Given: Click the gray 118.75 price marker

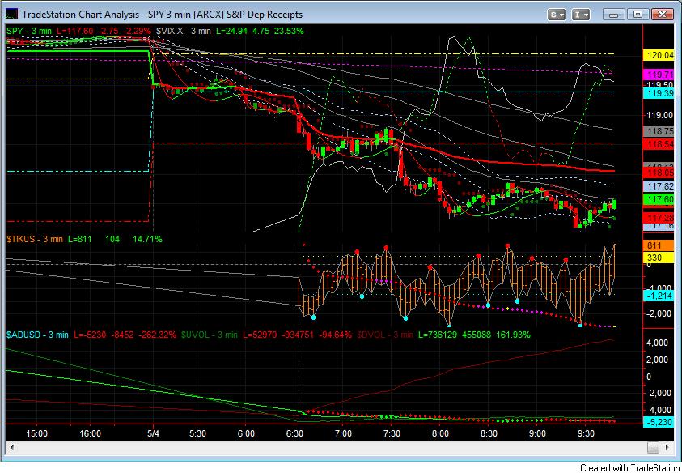Looking at the screenshot, I should pos(658,130).
